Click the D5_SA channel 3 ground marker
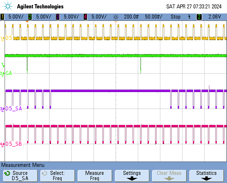Viewport: 227px width, 183px height. coord(2,109)
